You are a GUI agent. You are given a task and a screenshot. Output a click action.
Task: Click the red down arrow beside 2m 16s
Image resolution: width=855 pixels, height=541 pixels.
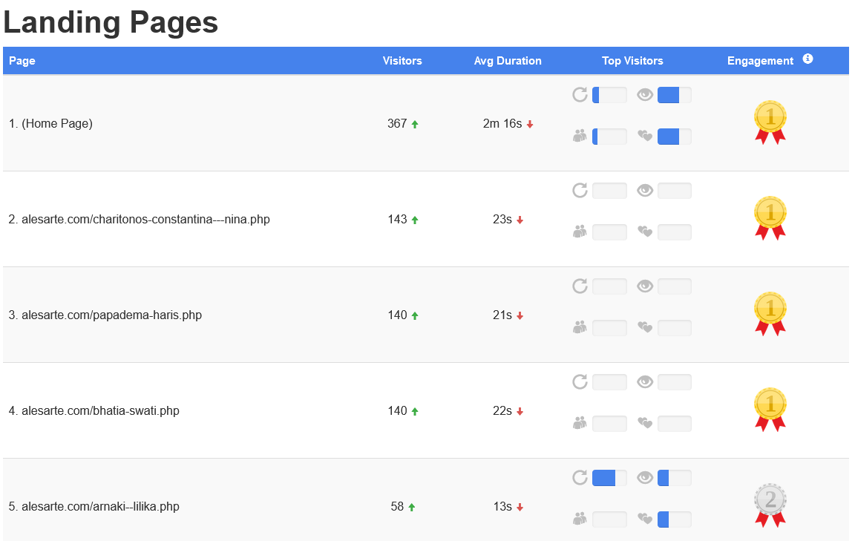[529, 125]
